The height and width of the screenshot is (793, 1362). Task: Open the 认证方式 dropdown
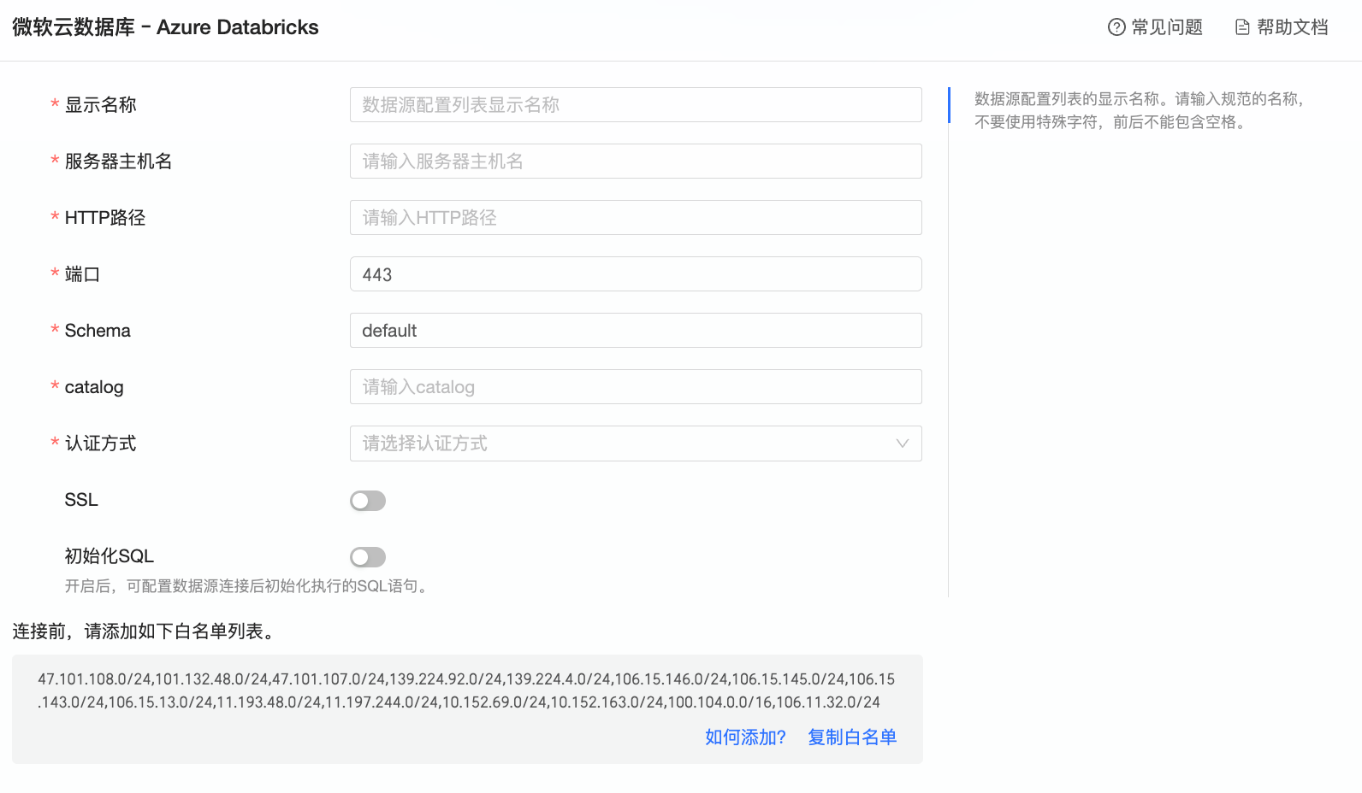pyautogui.click(x=636, y=443)
